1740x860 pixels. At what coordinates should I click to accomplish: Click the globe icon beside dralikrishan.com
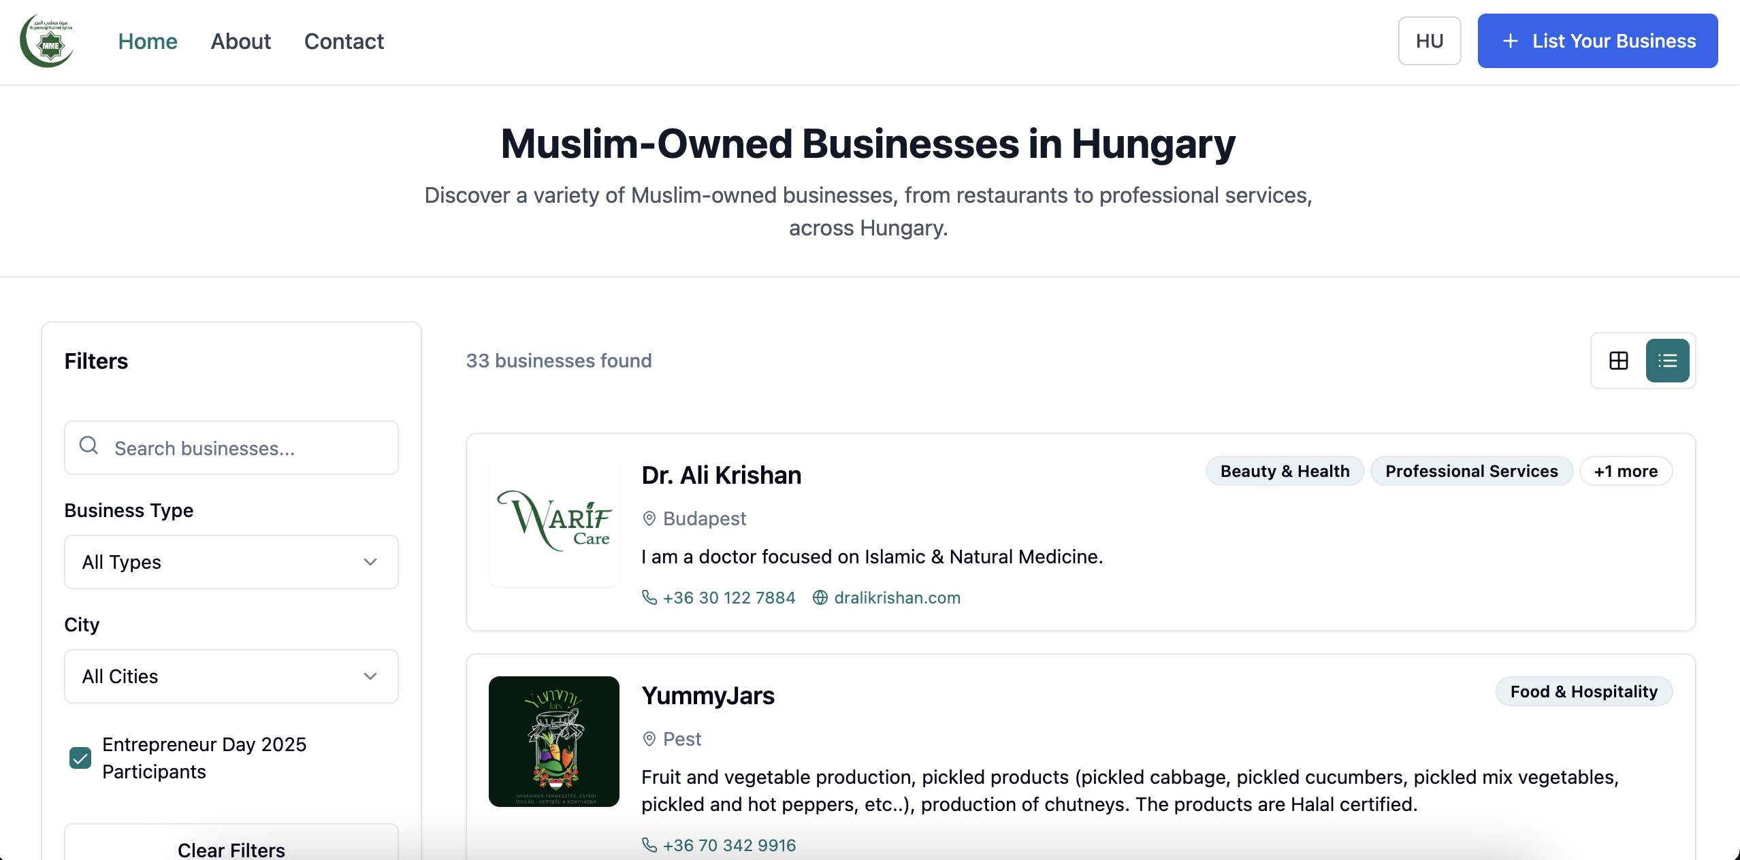[819, 598]
